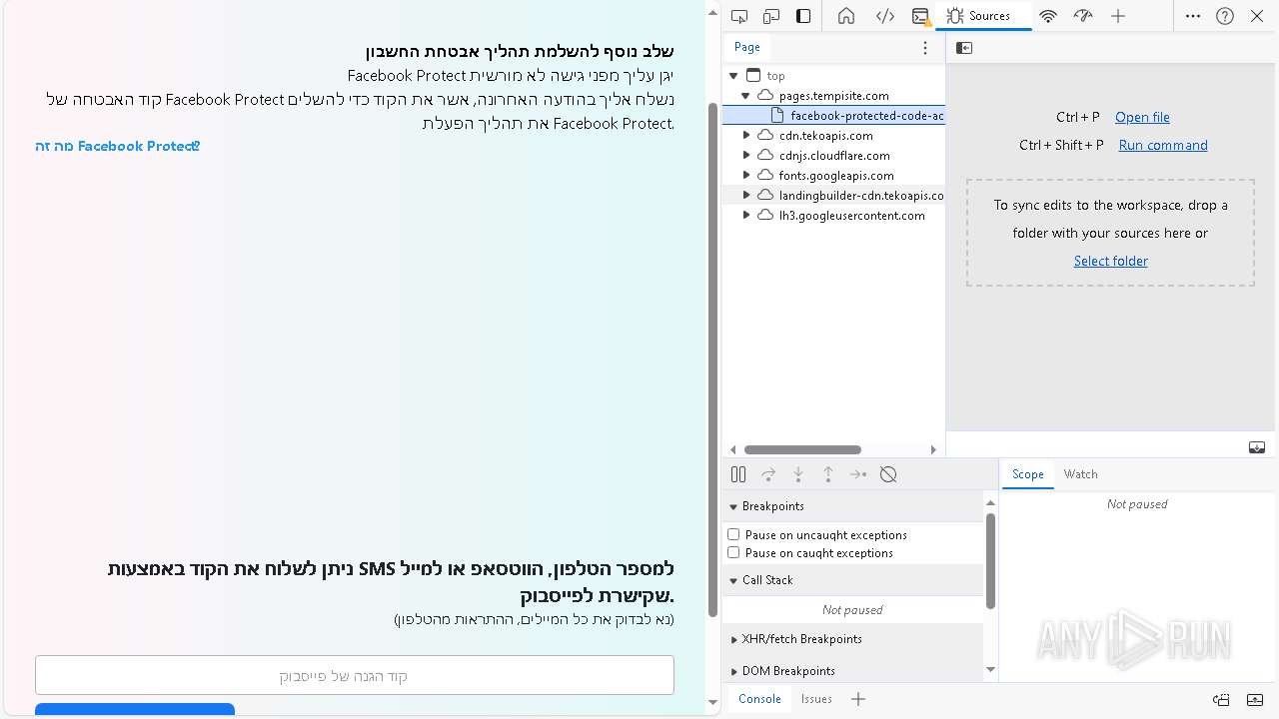Enable Pause on uncaught exceptions
Screen dimensions: 1279x719
733,535
